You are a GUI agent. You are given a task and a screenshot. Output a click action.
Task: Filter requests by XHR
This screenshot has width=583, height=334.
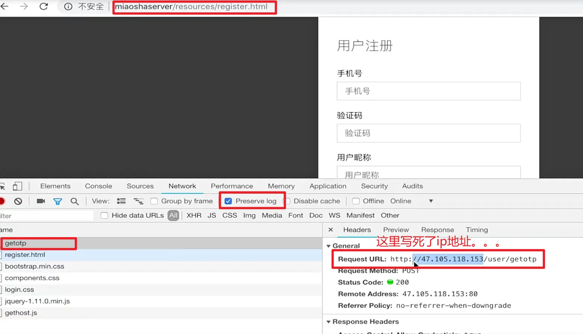[194, 215]
